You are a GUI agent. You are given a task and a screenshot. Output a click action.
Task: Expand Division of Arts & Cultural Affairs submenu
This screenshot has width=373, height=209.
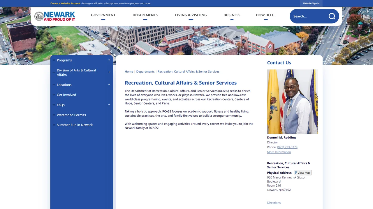click(109, 72)
